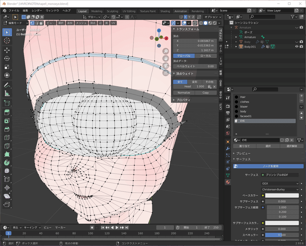Switch to edge select mode

(37, 23)
